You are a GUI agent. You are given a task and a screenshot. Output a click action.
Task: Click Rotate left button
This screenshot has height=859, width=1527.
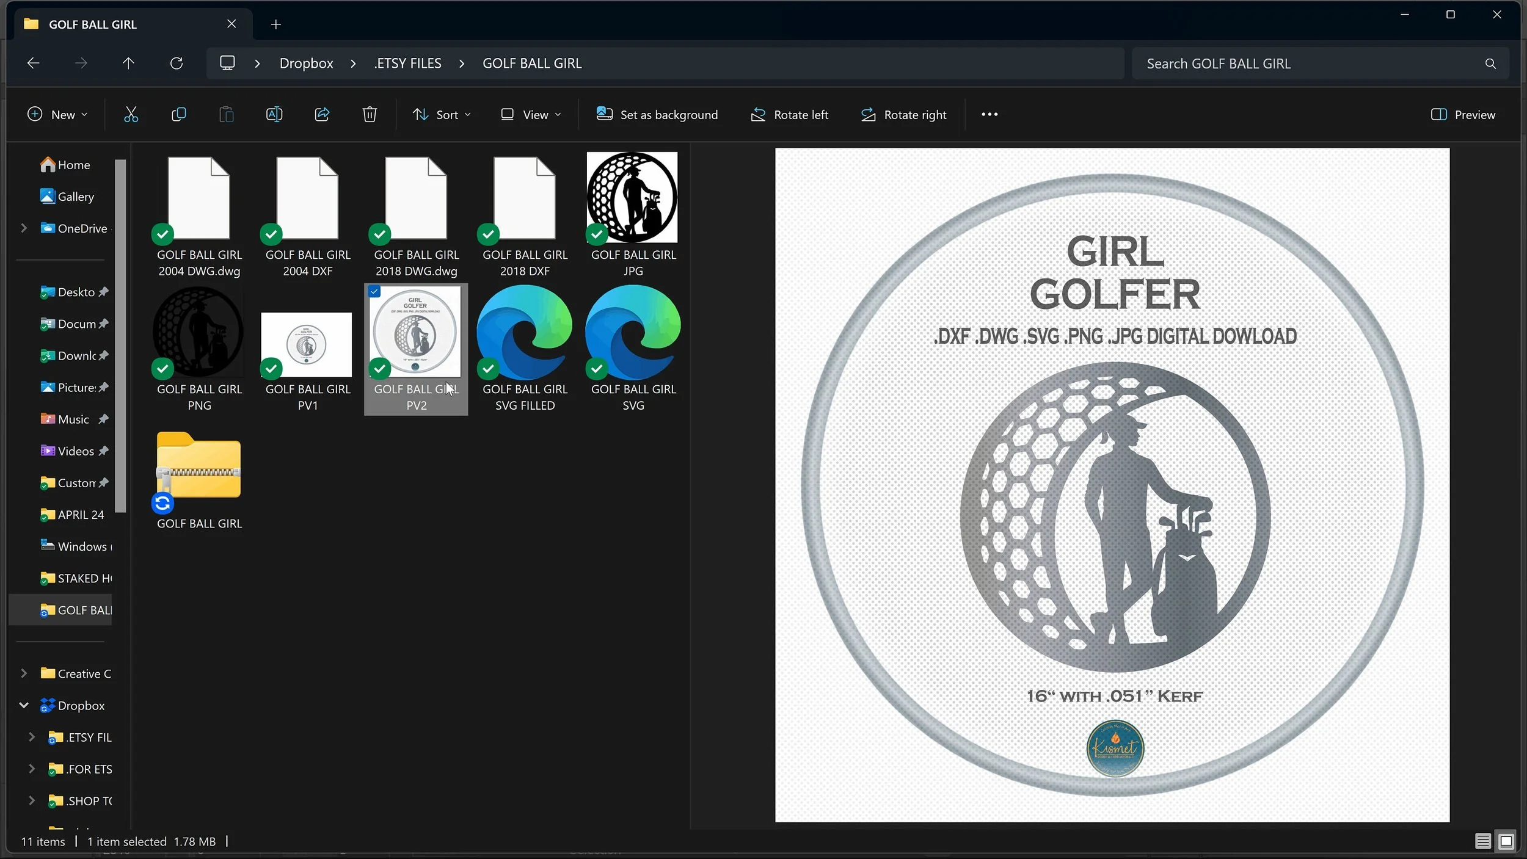point(789,114)
